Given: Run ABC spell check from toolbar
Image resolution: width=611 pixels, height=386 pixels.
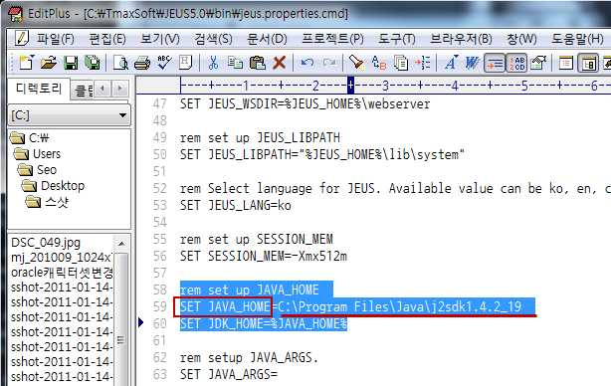Looking at the screenshot, I should (x=164, y=63).
